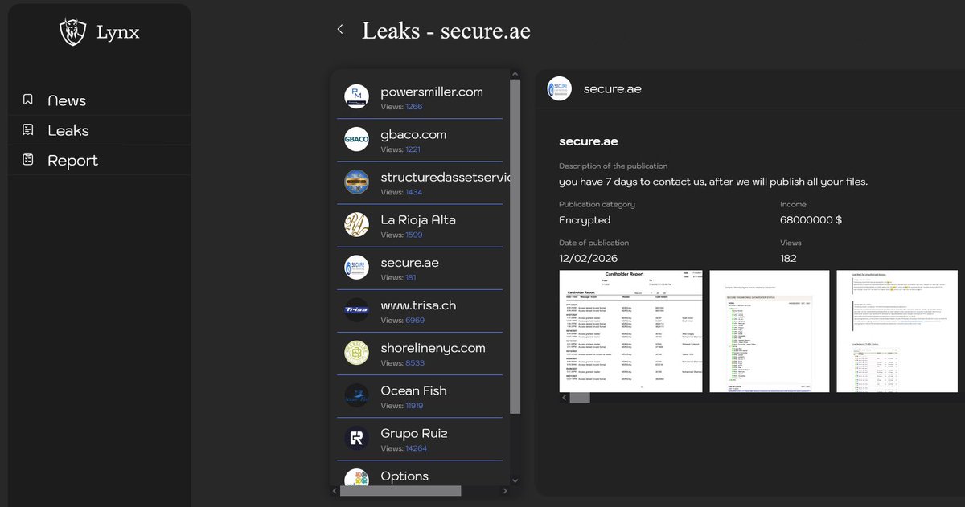Click the powersmiller.com logo avatar

coord(356,96)
